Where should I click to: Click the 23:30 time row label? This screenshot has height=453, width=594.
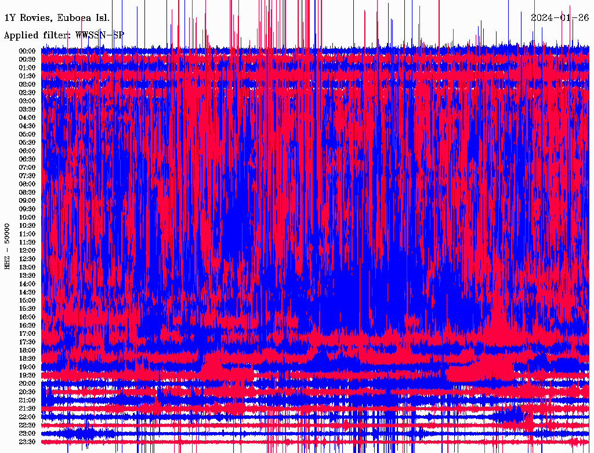[x=27, y=441]
